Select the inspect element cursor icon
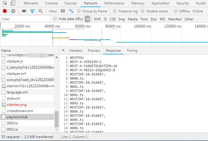Viewport: 208px width, 141px height. (x=5, y=3)
